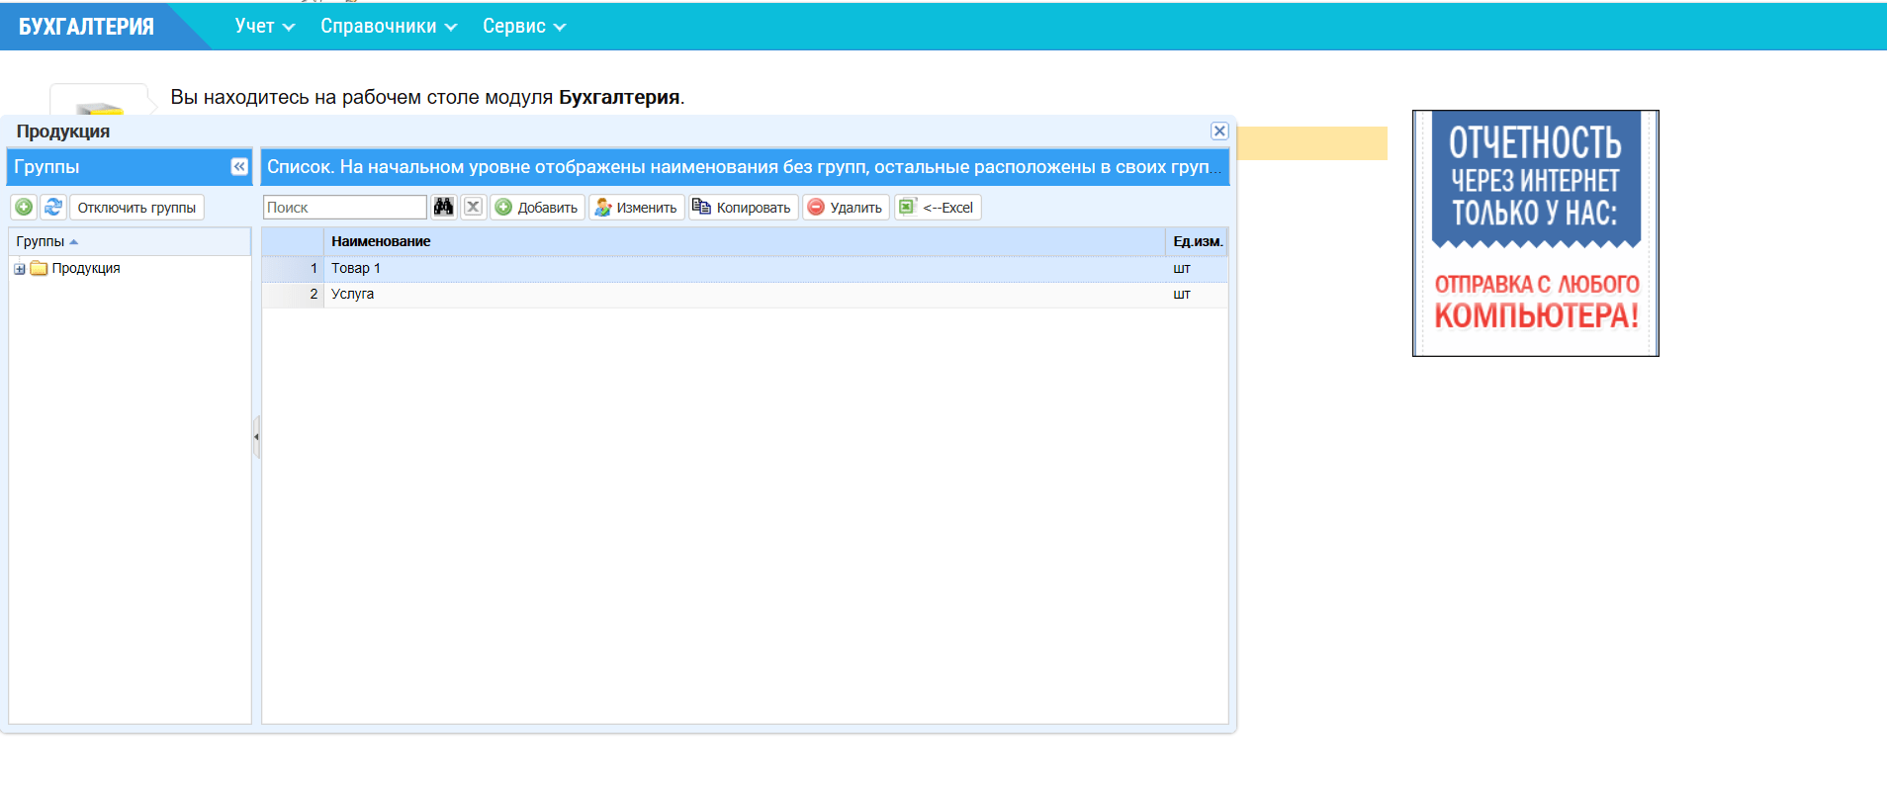The image size is (1887, 791).
Task: Export the list via Excel button
Action: 937,207
